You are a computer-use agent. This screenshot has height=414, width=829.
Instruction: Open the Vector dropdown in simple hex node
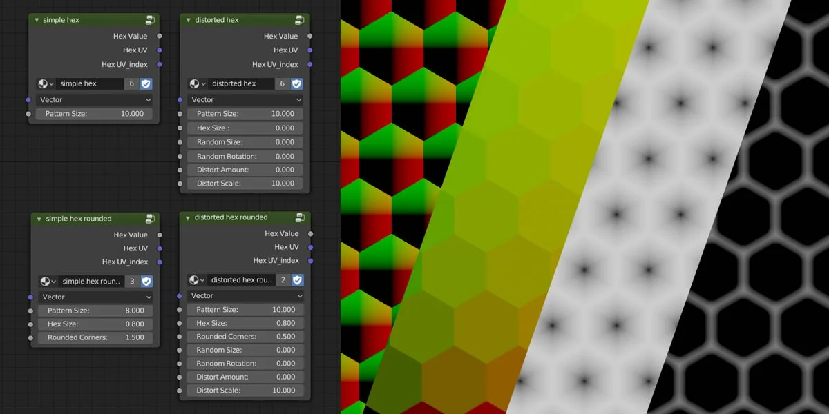click(x=94, y=99)
